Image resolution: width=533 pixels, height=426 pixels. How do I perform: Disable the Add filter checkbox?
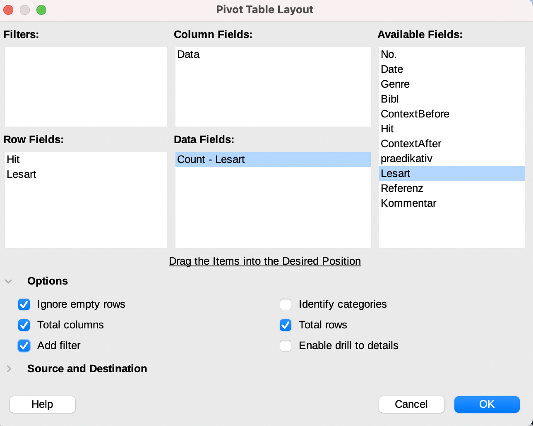24,346
